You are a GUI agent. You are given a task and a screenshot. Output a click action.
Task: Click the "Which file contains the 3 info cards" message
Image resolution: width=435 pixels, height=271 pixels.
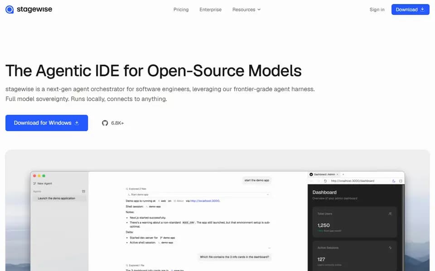pyautogui.click(x=234, y=257)
